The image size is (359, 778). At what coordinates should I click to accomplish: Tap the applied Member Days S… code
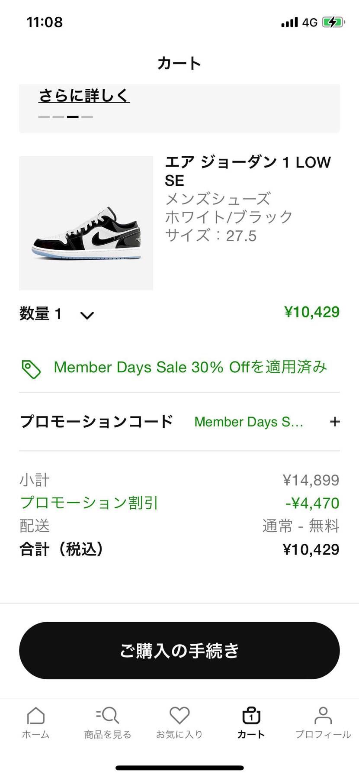click(249, 422)
